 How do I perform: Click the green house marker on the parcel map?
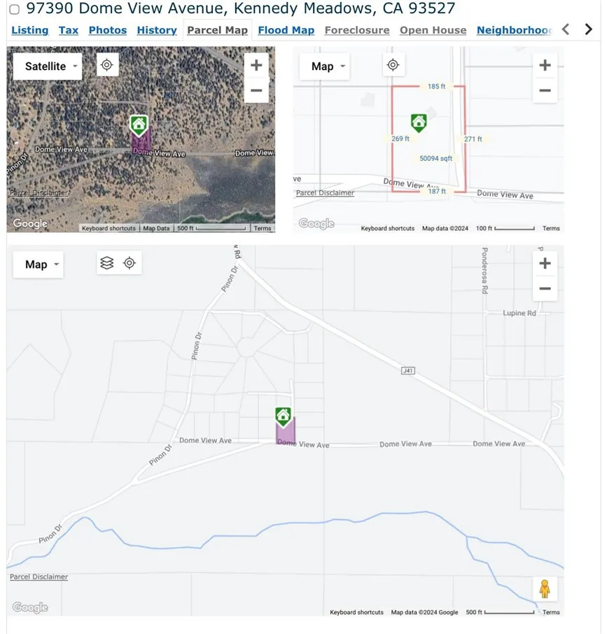418,120
